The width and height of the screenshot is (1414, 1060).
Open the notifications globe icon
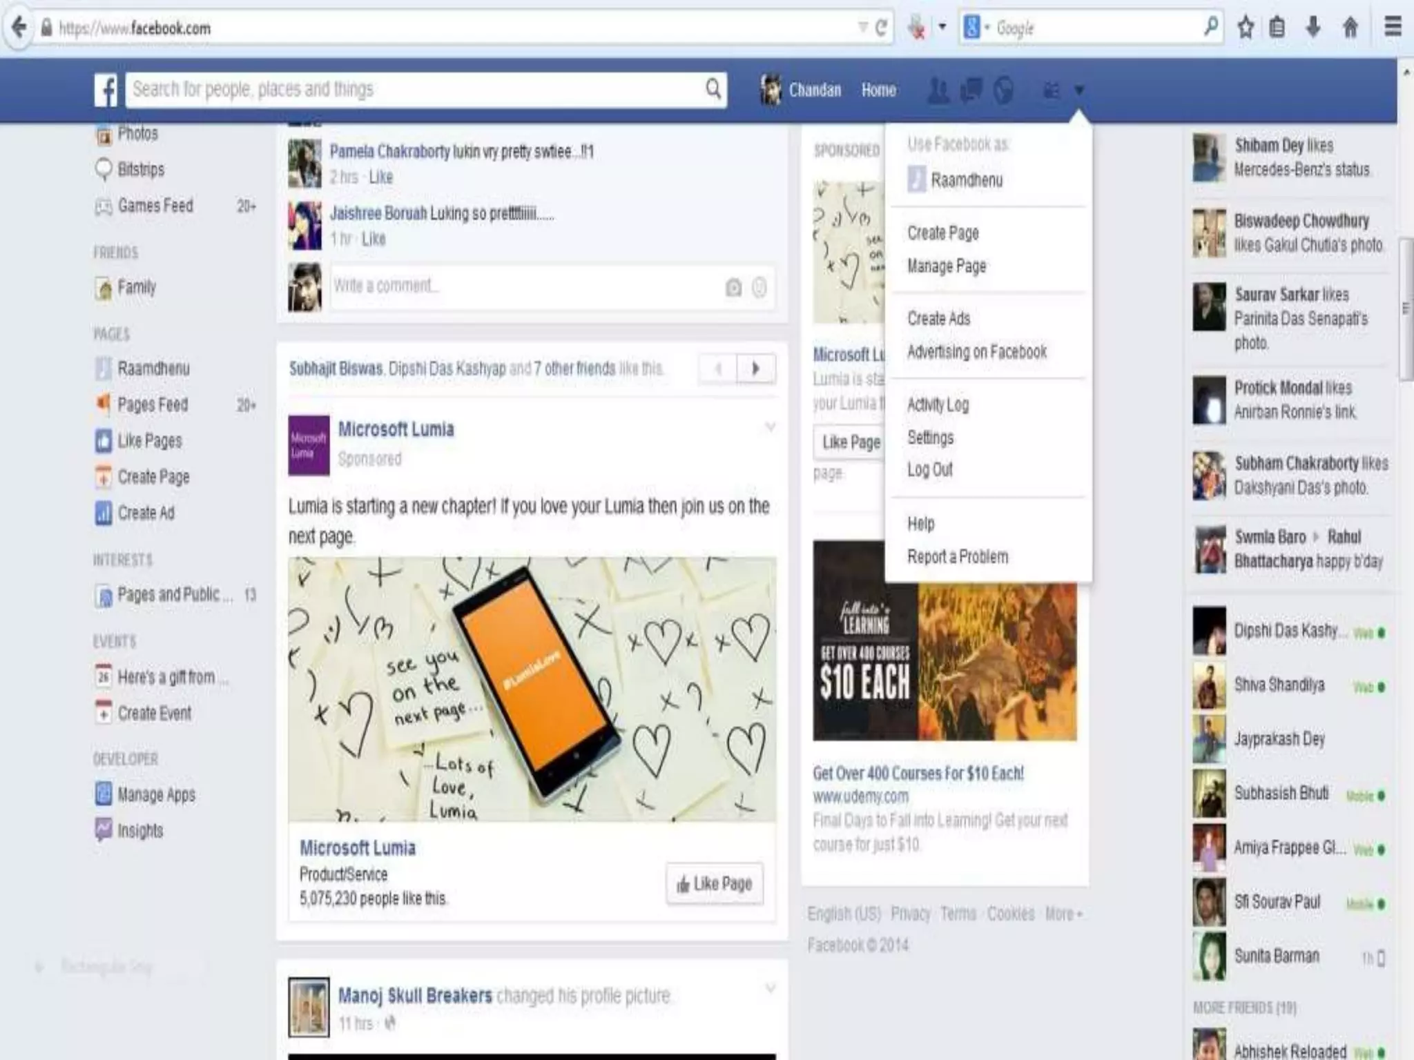pyautogui.click(x=1004, y=90)
